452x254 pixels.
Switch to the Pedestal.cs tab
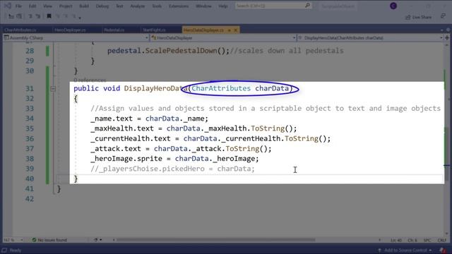coord(114,30)
